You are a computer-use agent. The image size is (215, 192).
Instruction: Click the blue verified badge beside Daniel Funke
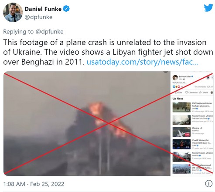[66, 9]
